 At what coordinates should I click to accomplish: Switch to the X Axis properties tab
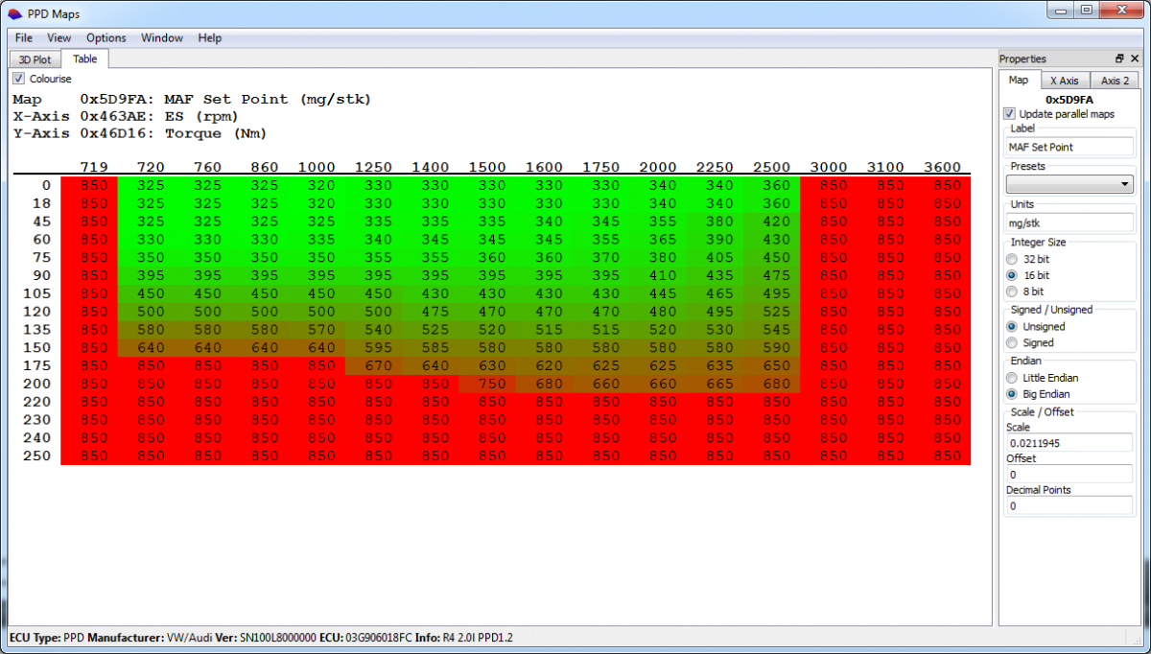pyautogui.click(x=1064, y=81)
